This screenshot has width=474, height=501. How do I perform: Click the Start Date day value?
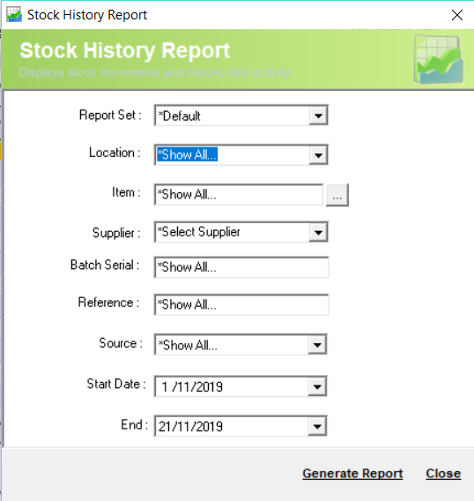point(165,387)
